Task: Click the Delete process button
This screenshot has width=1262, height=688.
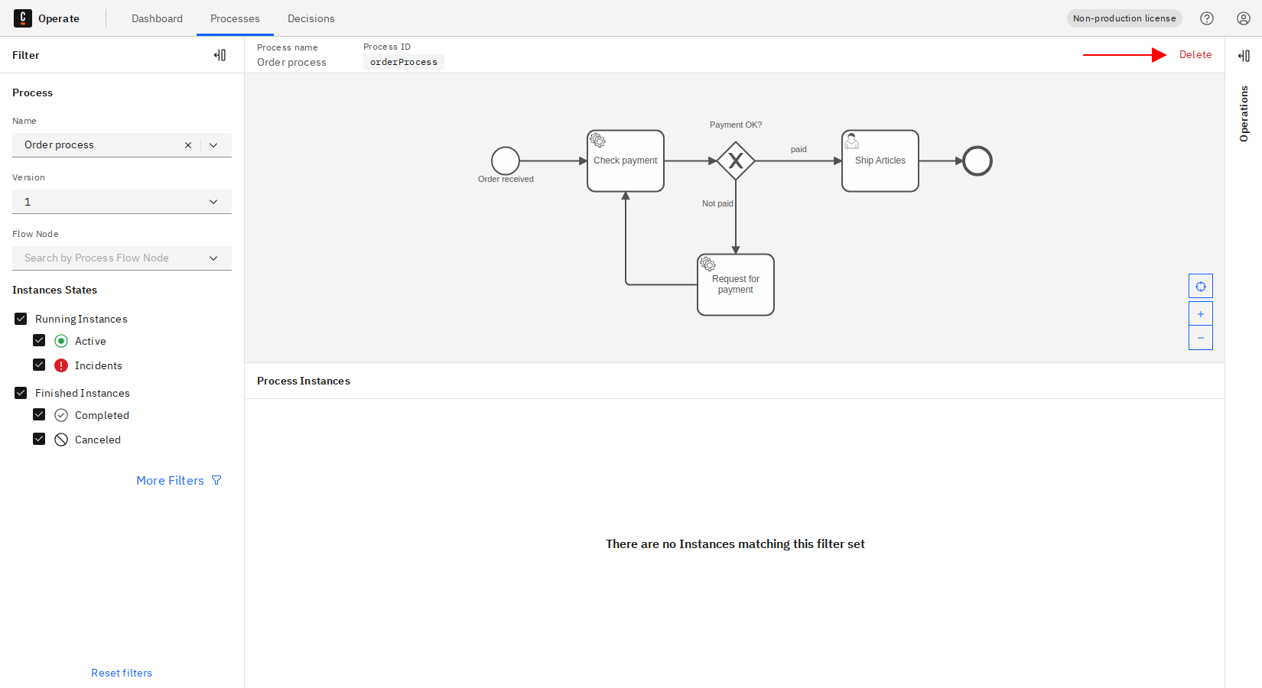Action: 1195,55
